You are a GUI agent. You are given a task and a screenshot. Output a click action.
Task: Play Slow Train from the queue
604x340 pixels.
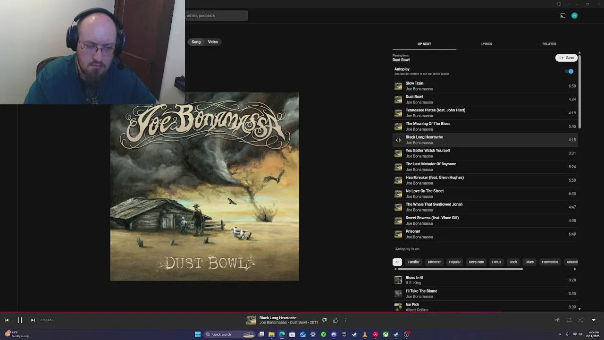tap(485, 86)
